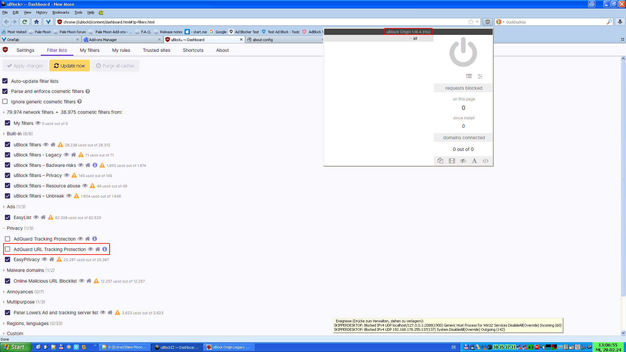Click the page vertical scrollbar thumb
The width and height of the screenshot is (626, 352).
point(623,179)
